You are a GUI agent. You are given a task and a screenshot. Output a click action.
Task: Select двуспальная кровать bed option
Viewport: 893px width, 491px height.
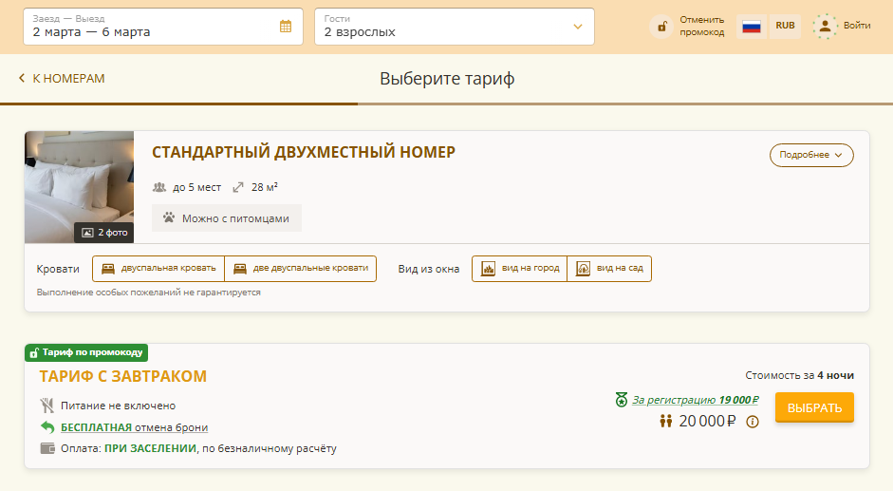click(158, 269)
